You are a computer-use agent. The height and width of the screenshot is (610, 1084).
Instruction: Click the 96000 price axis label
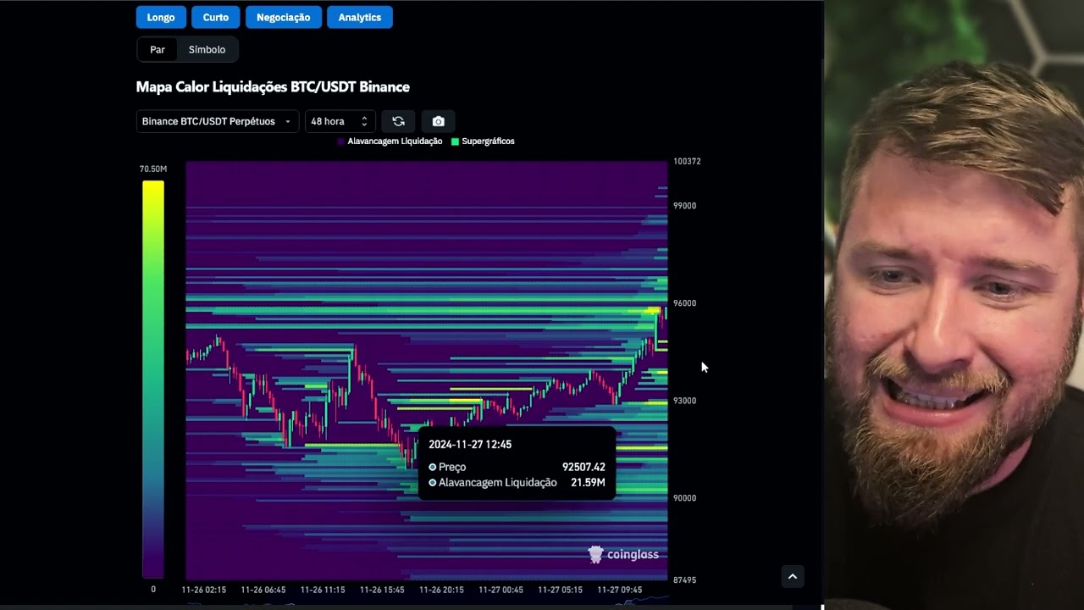(x=684, y=303)
